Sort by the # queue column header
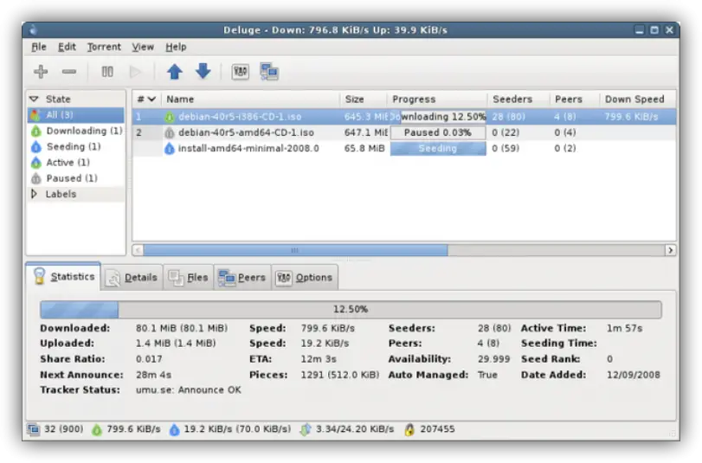The image size is (702, 463). (146, 99)
